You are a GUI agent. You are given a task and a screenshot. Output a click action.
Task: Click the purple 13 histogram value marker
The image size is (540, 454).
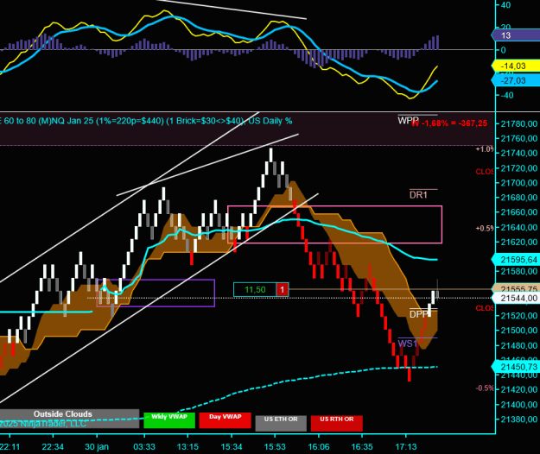pyautogui.click(x=516, y=35)
